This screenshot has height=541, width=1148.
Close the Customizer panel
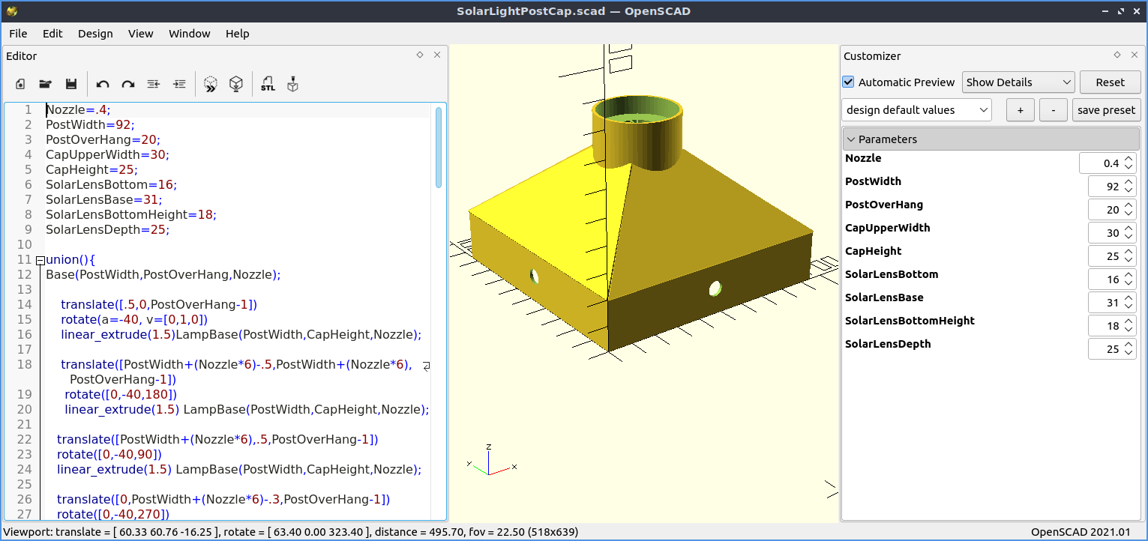coord(1135,55)
